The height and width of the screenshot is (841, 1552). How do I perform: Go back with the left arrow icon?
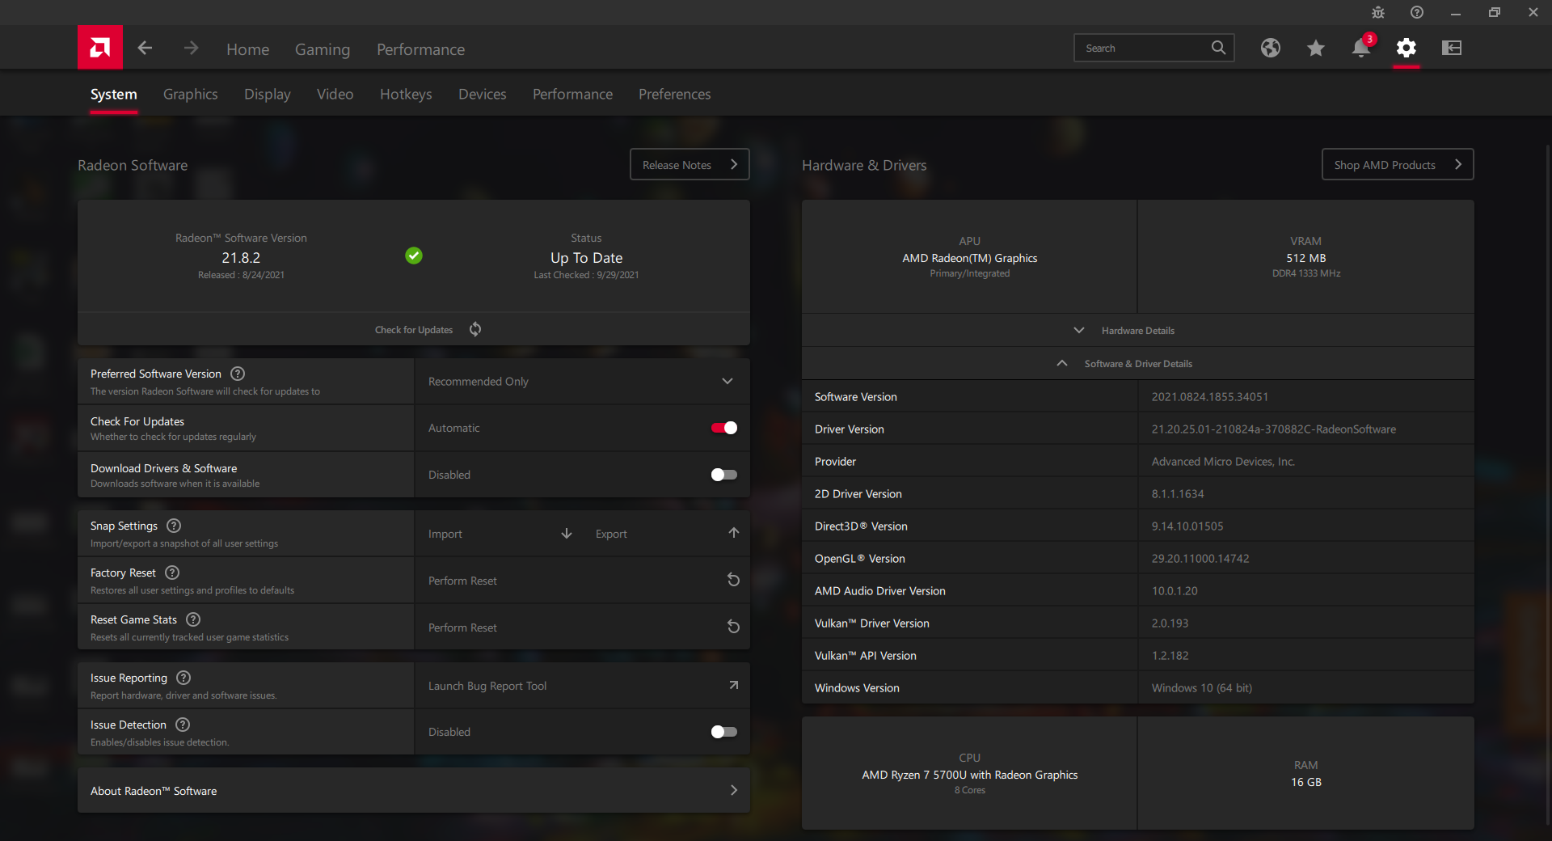click(145, 48)
